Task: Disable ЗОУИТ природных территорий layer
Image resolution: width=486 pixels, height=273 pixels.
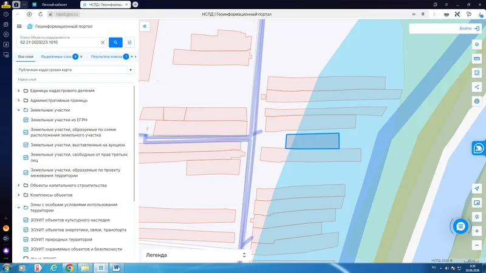Action: 26,240
